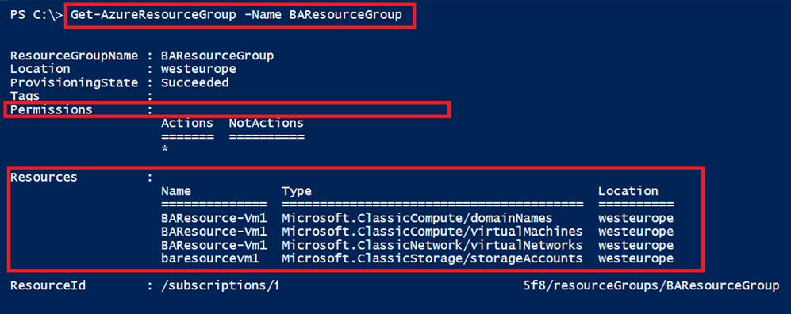
Task: Select the Type column header
Action: pyautogui.click(x=297, y=192)
